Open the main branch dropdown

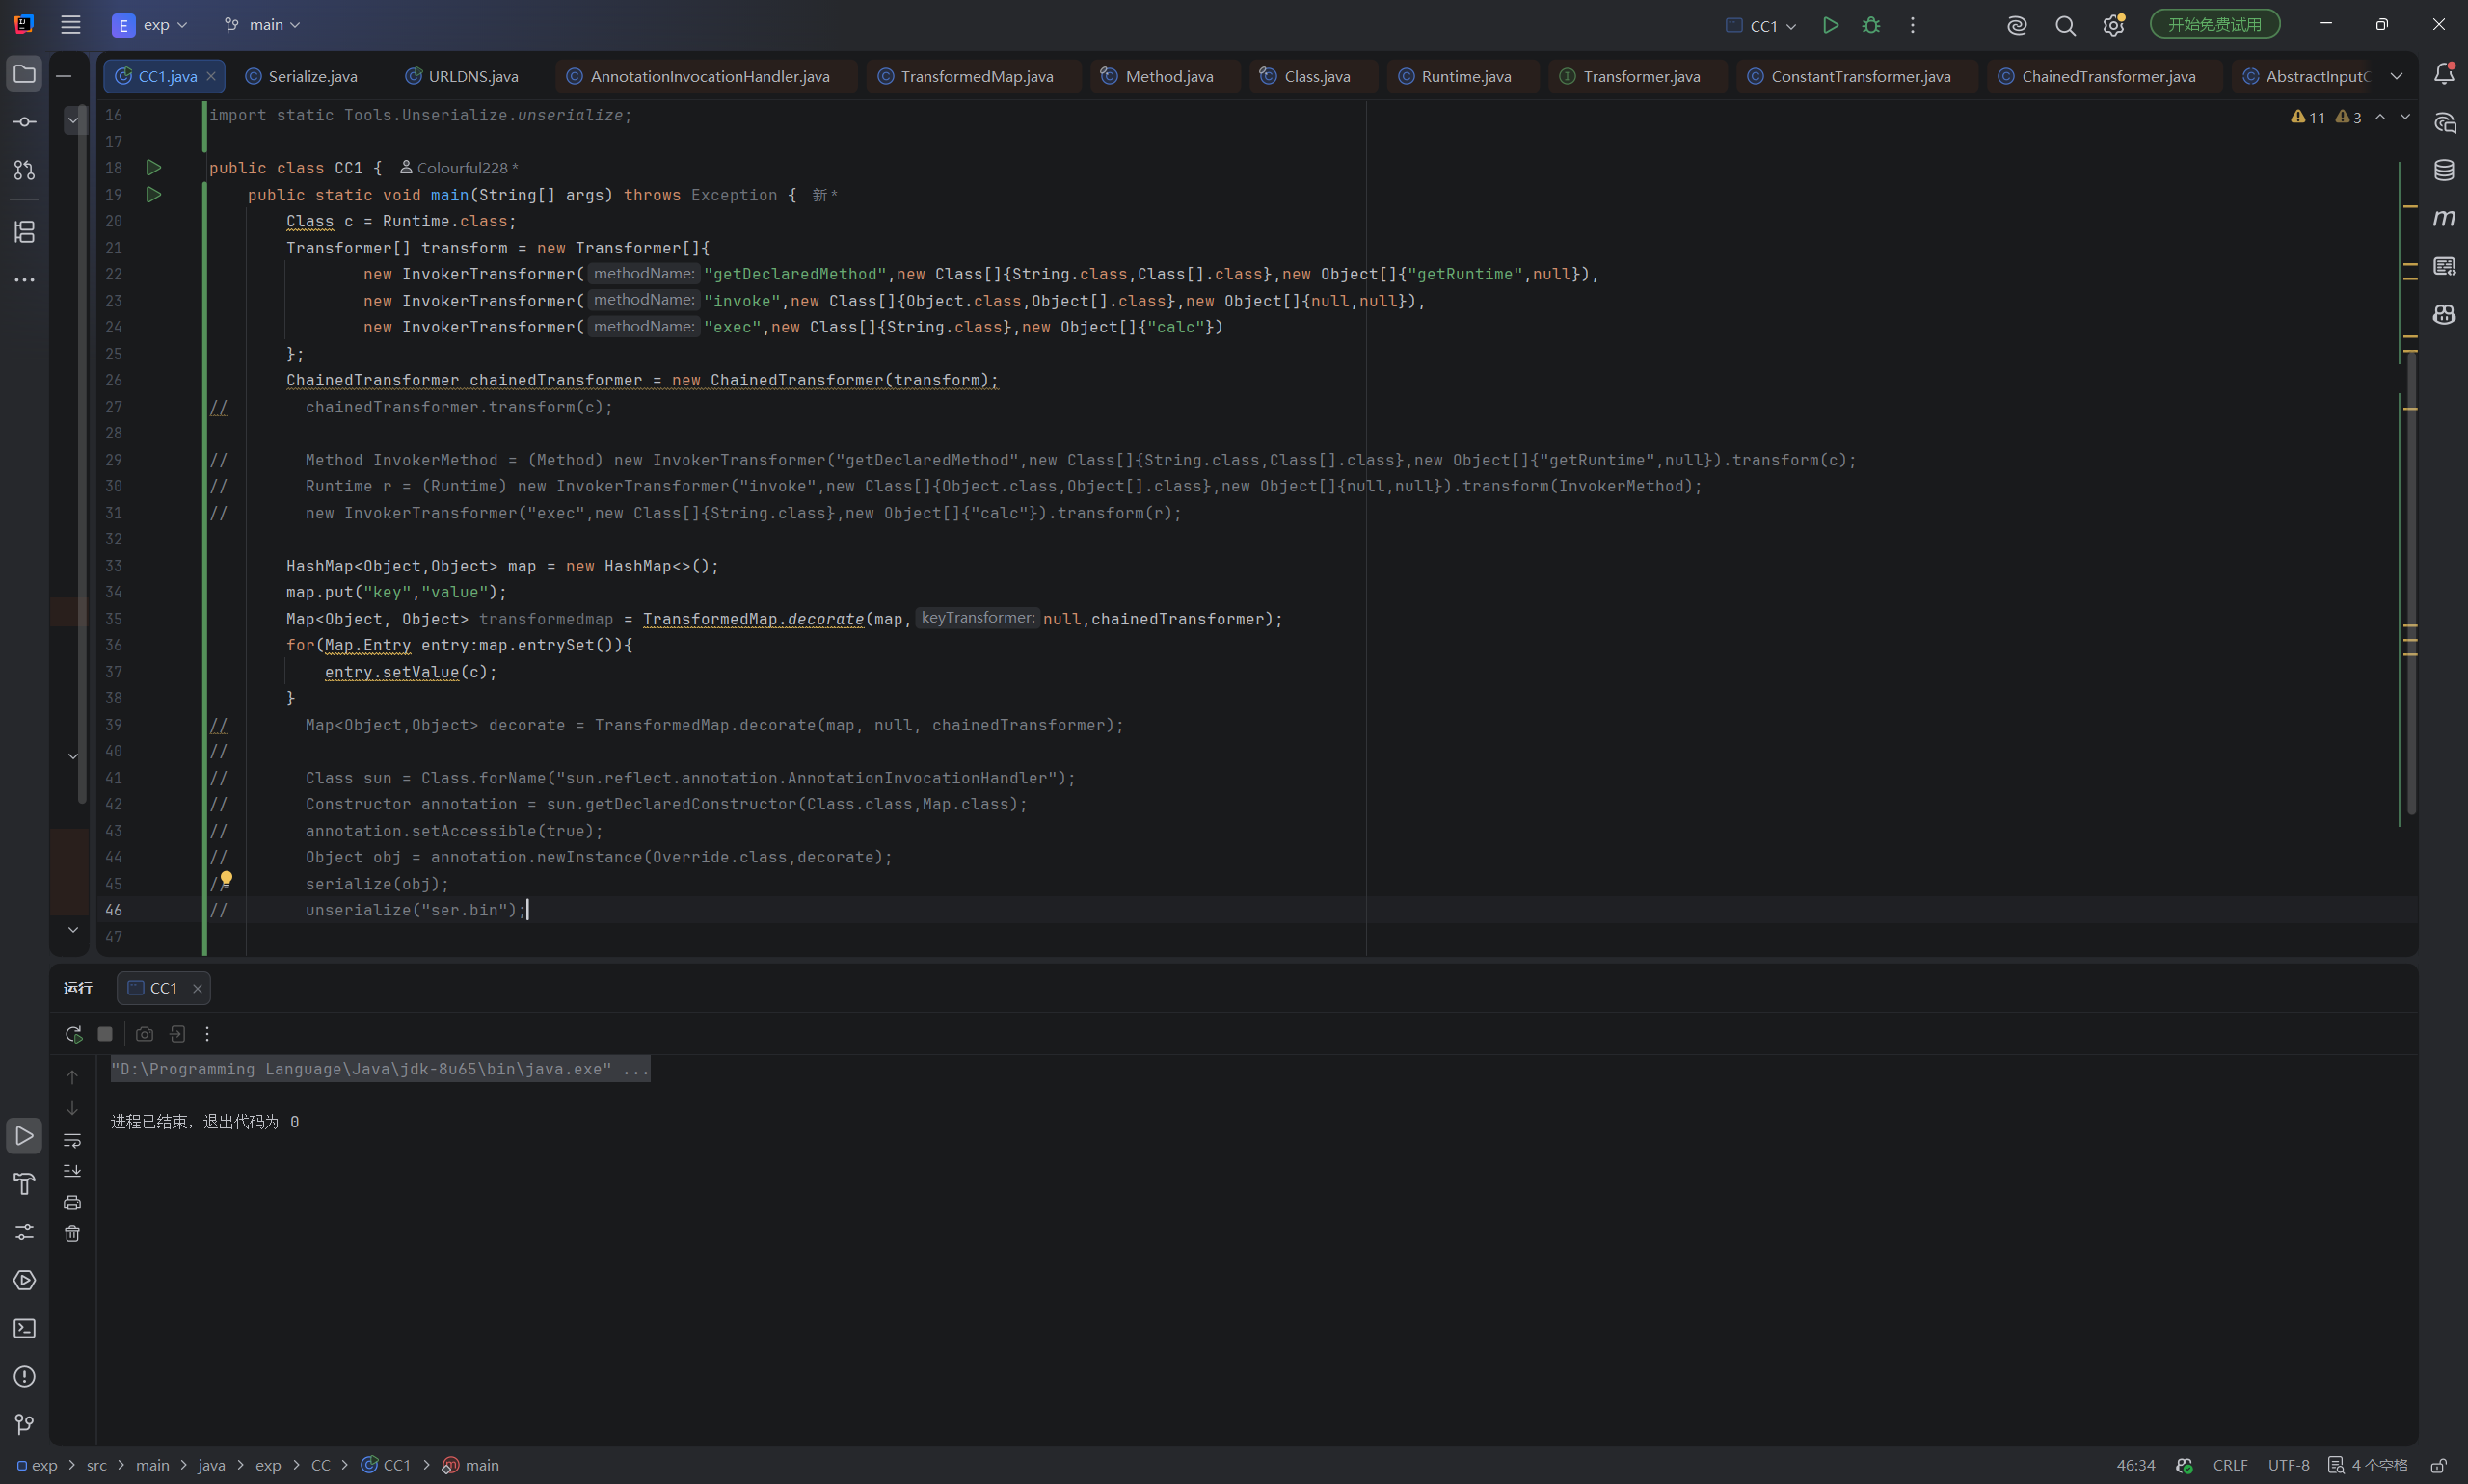pos(262,25)
